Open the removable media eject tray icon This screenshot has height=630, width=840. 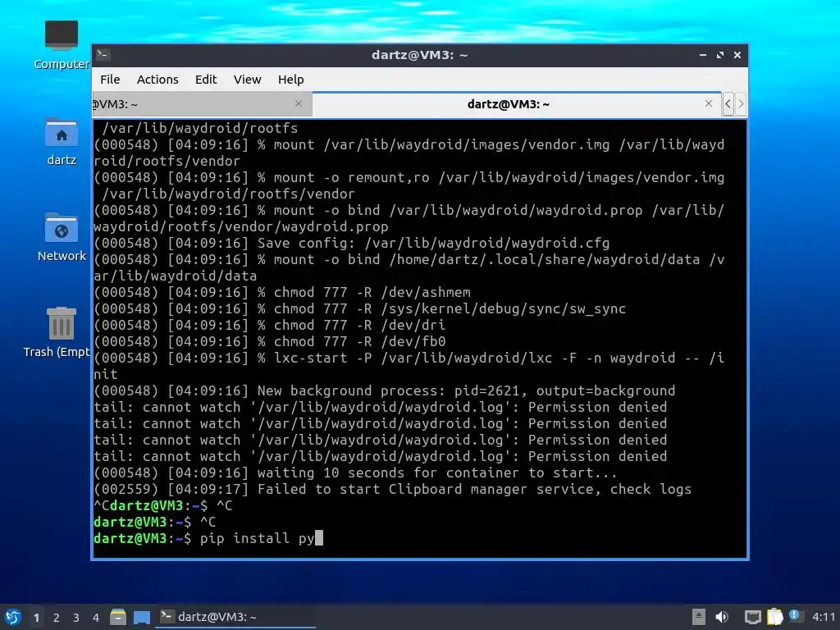(698, 617)
